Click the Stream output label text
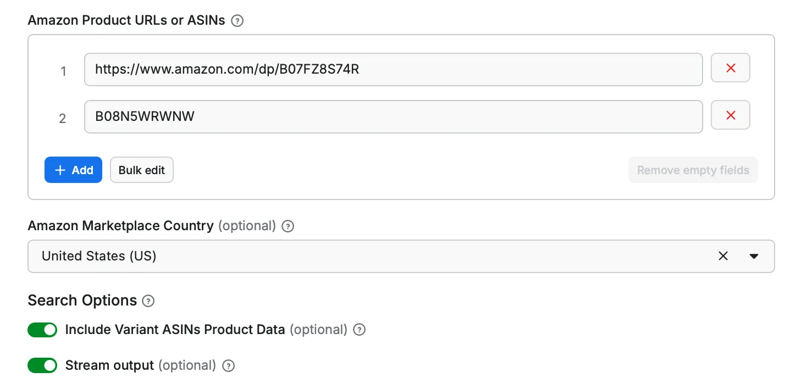Viewport: 807px width, 389px height. pos(109,366)
